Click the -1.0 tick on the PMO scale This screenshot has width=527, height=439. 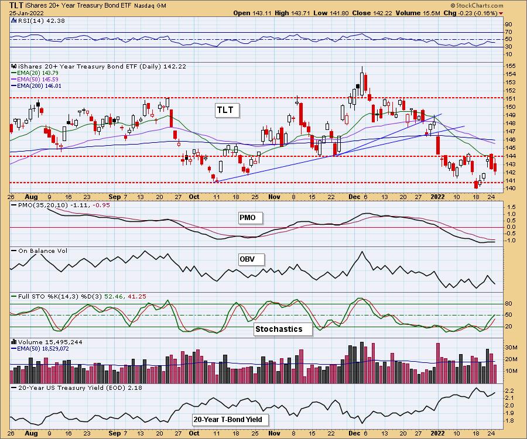510,241
